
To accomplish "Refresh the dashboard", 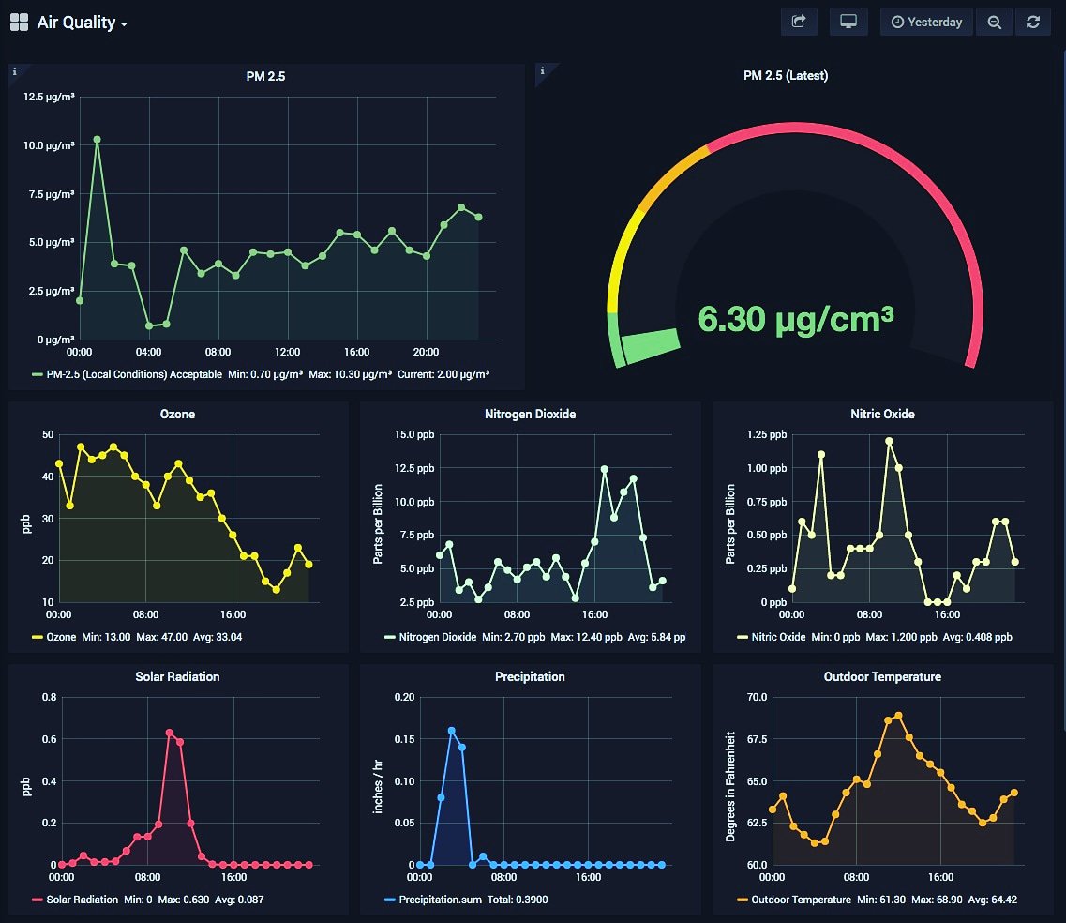I will (1032, 22).
